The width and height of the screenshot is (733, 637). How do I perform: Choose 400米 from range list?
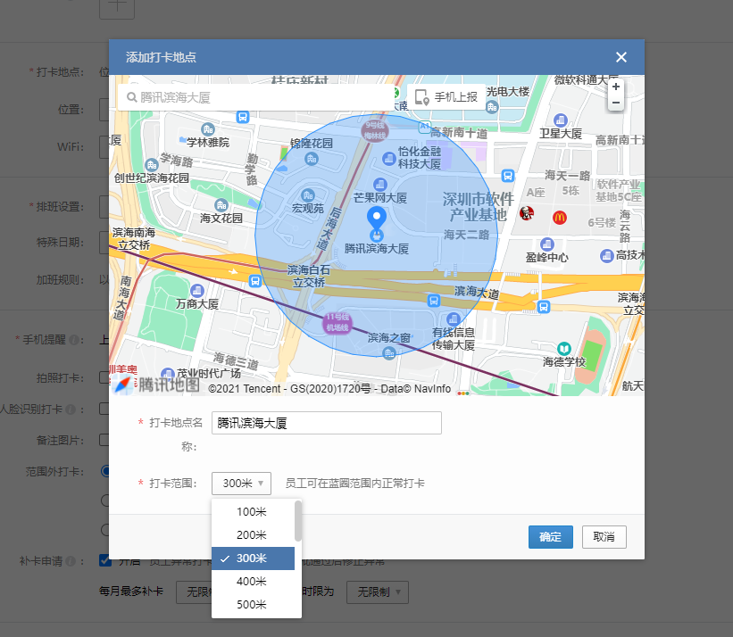[x=252, y=582]
